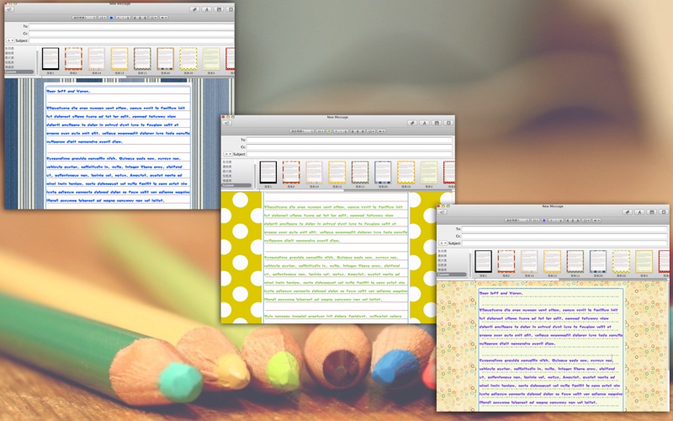Choose blue-bordered stationery thumbnail in polka-dot window
673x421 pixels.
point(383,173)
